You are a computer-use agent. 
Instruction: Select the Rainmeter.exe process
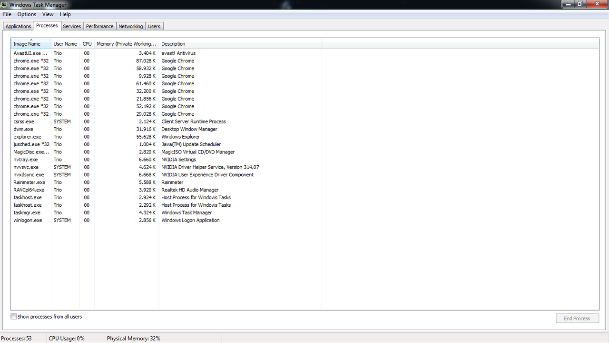coord(167,182)
